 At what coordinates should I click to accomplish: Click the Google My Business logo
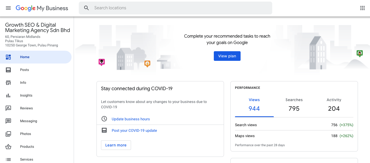click(x=42, y=8)
